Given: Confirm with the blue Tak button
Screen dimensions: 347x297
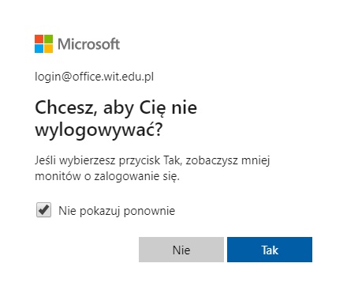Looking at the screenshot, I should coord(270,250).
